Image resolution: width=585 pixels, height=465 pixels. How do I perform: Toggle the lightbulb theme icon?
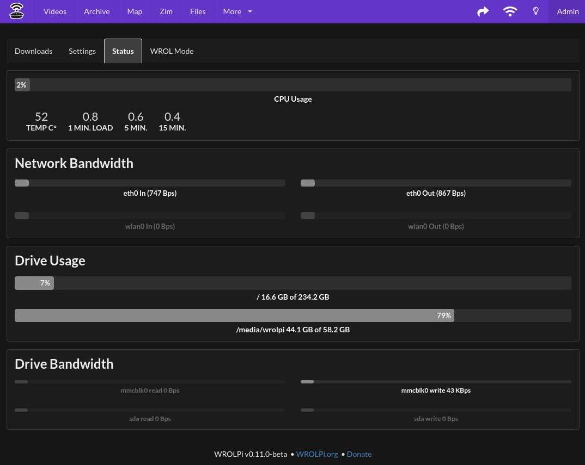coord(535,11)
